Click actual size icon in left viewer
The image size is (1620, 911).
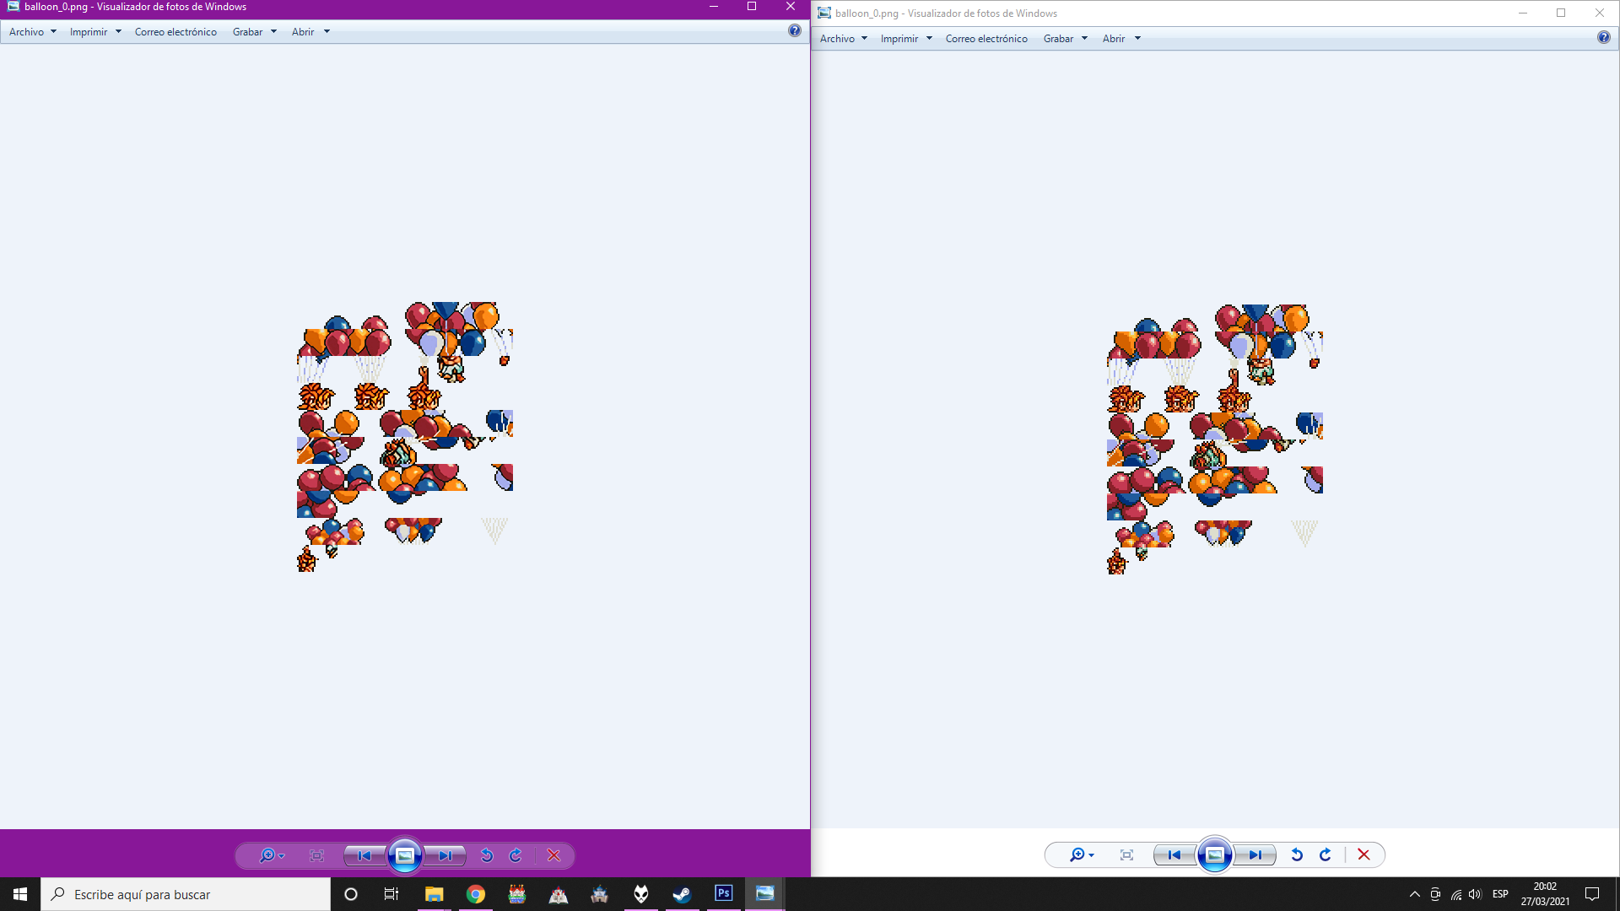316,855
